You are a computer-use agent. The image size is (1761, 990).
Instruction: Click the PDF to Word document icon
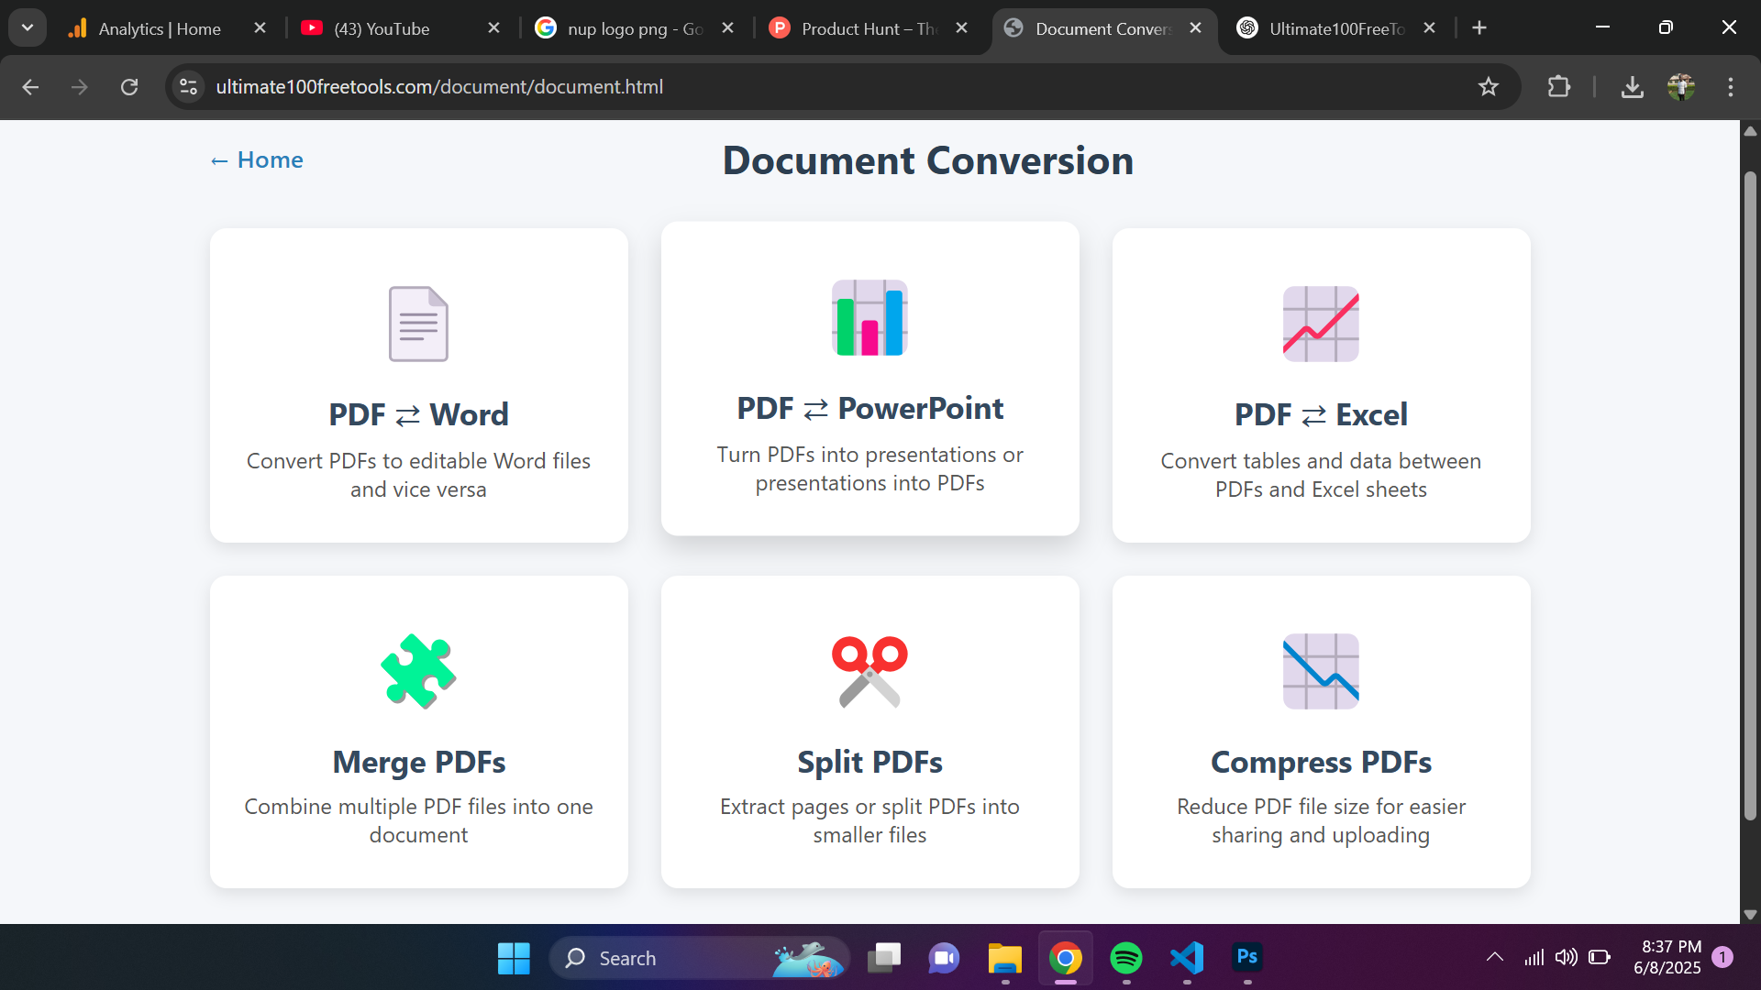coord(418,323)
